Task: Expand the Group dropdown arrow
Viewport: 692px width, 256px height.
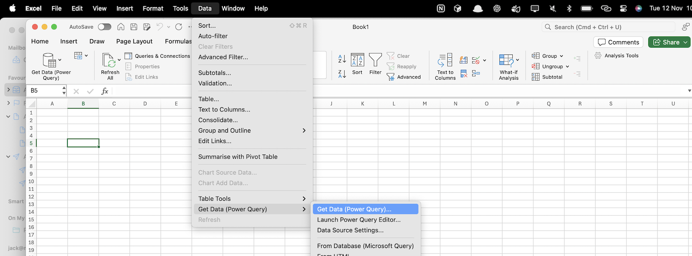Action: pyautogui.click(x=562, y=56)
